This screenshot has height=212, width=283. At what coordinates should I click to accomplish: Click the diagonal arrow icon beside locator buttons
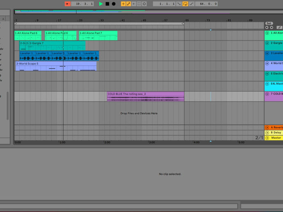pos(279,27)
